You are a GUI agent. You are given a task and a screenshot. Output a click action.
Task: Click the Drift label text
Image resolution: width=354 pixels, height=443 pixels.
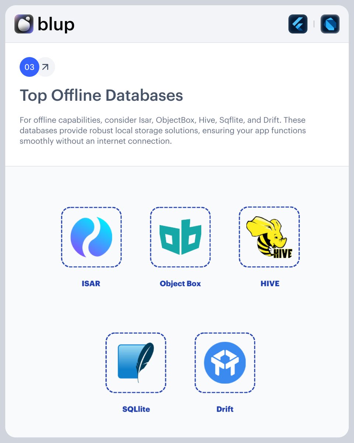coord(225,409)
